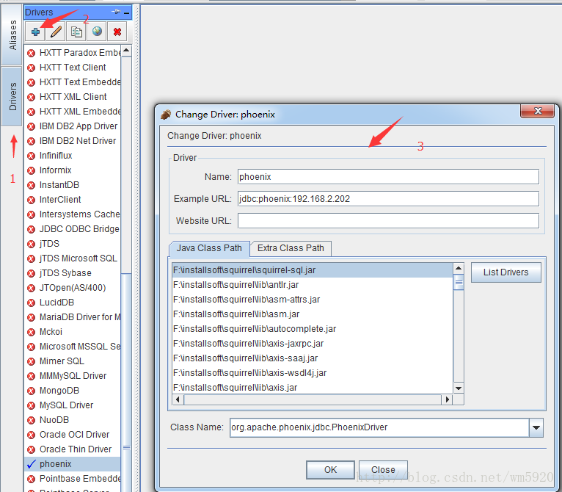Click the driver Name input field
The image size is (562, 492).
pyautogui.click(x=388, y=177)
